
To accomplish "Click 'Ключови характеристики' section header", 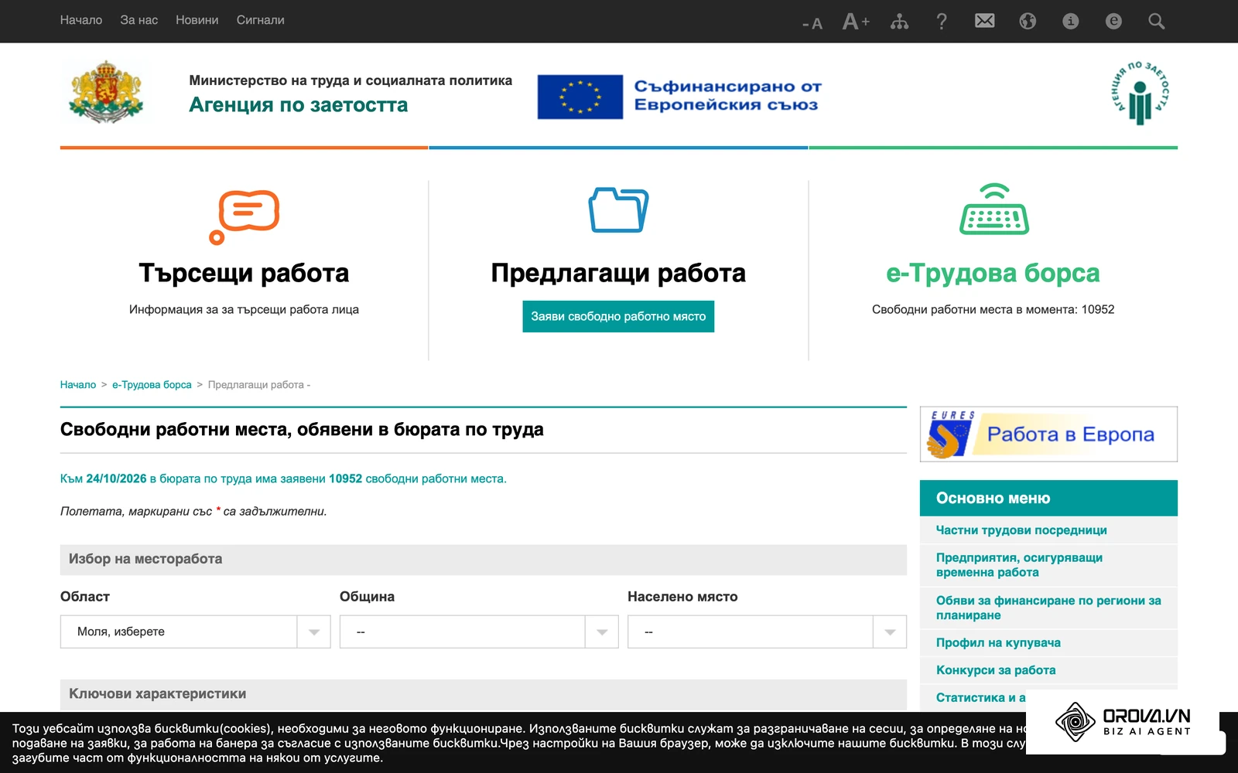I will coord(484,694).
